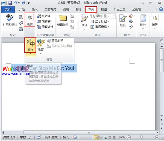164x141 pixels.
Task: Open English Assistant (英语助手)
Action: (55, 41)
